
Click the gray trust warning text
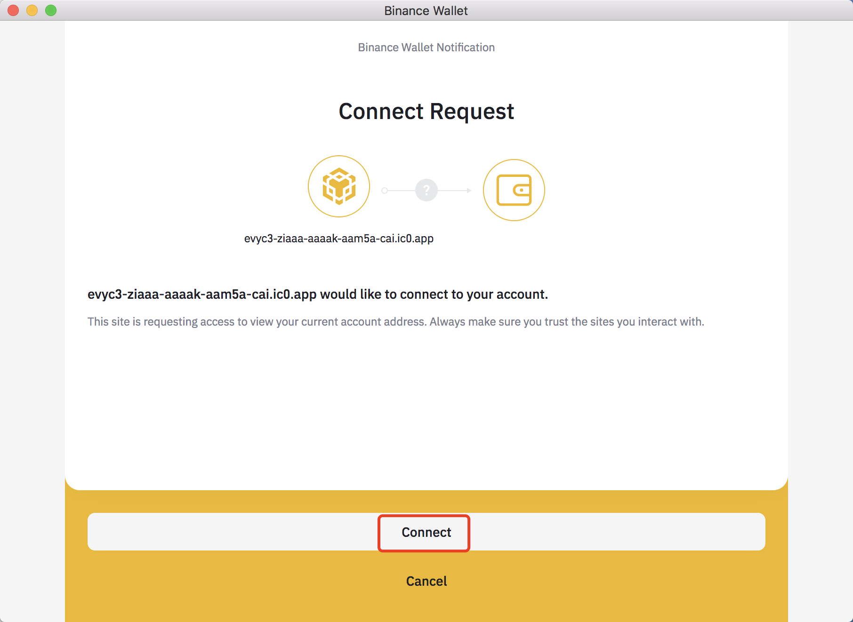tap(396, 322)
